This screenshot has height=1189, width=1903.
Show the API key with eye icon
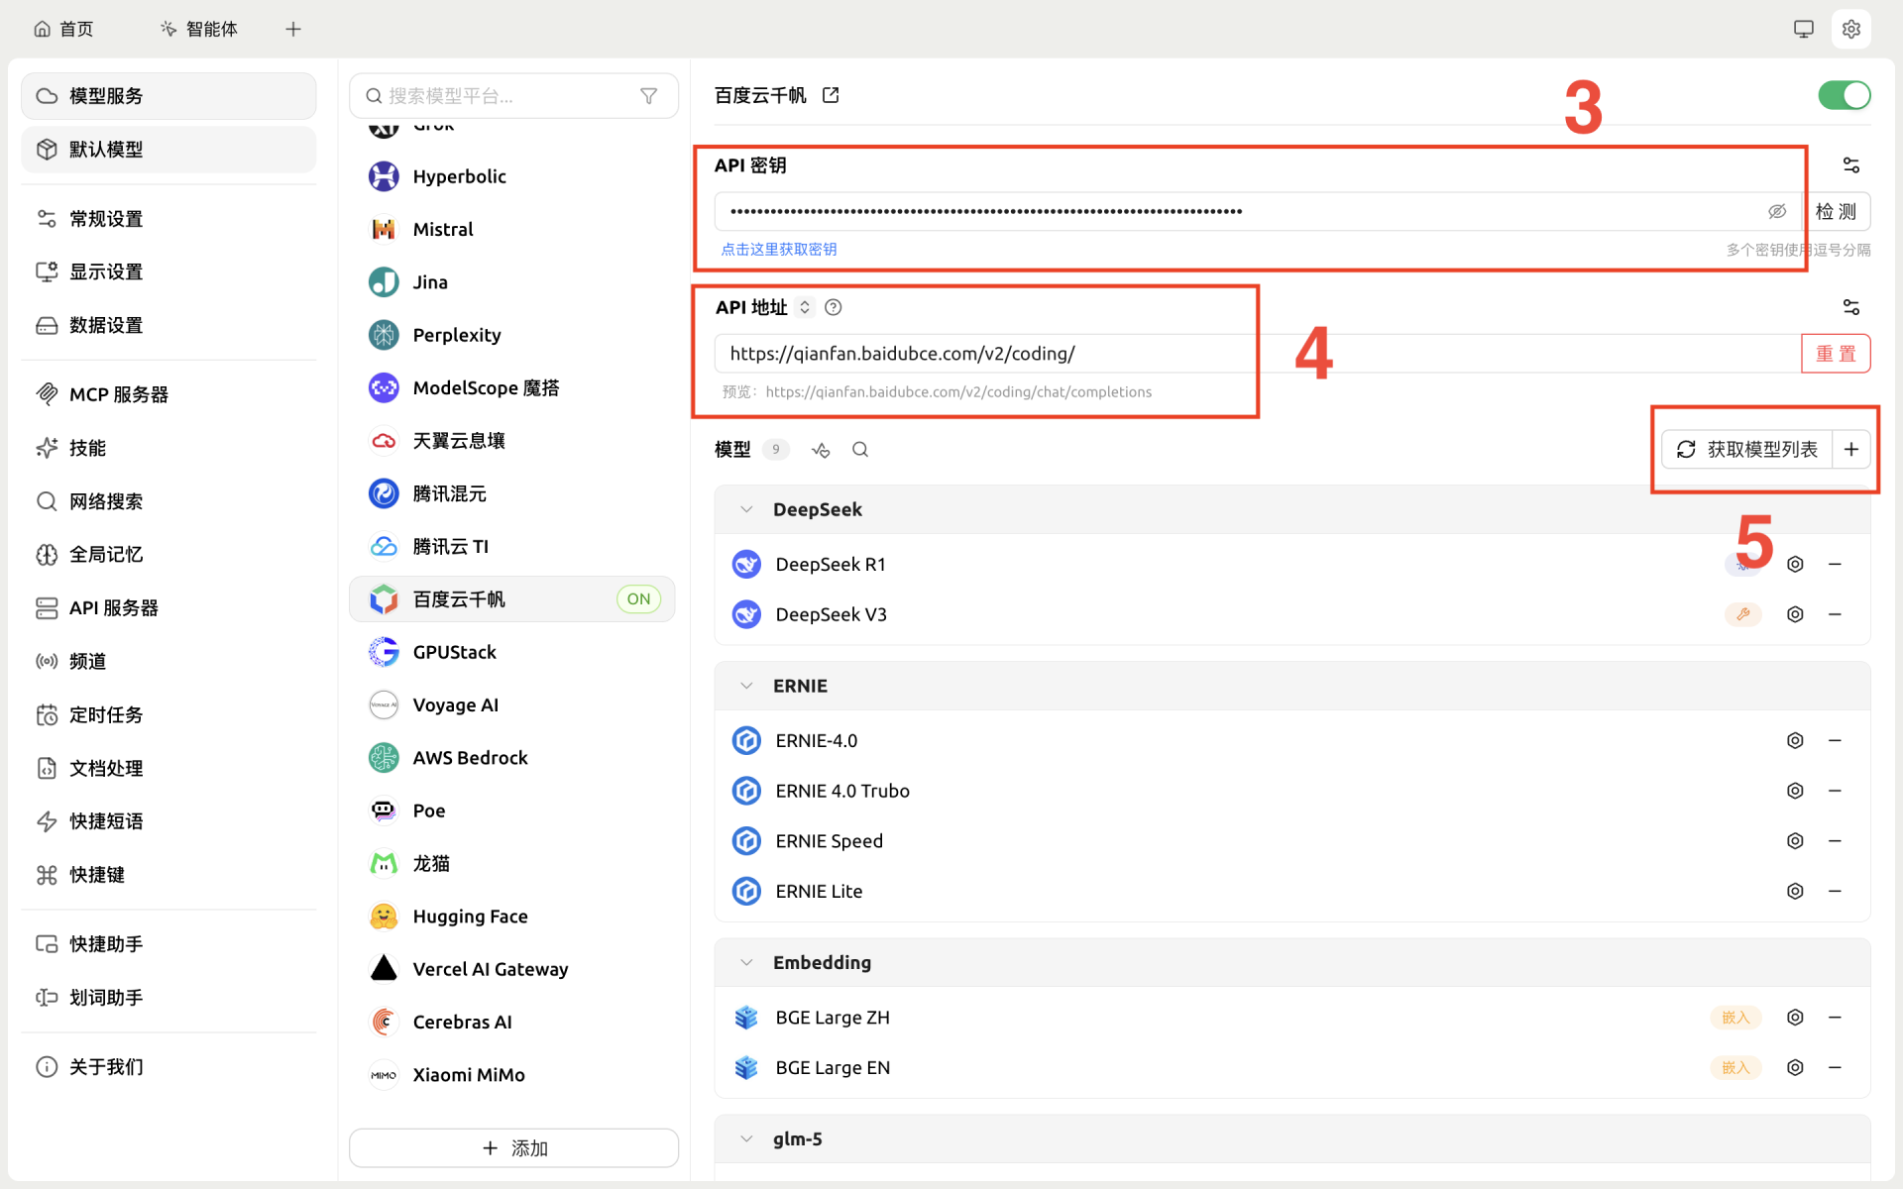point(1777,211)
